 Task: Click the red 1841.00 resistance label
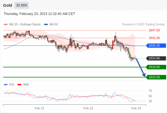[154, 38]
